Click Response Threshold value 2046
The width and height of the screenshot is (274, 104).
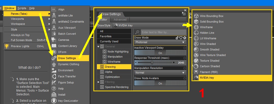point(181,63)
